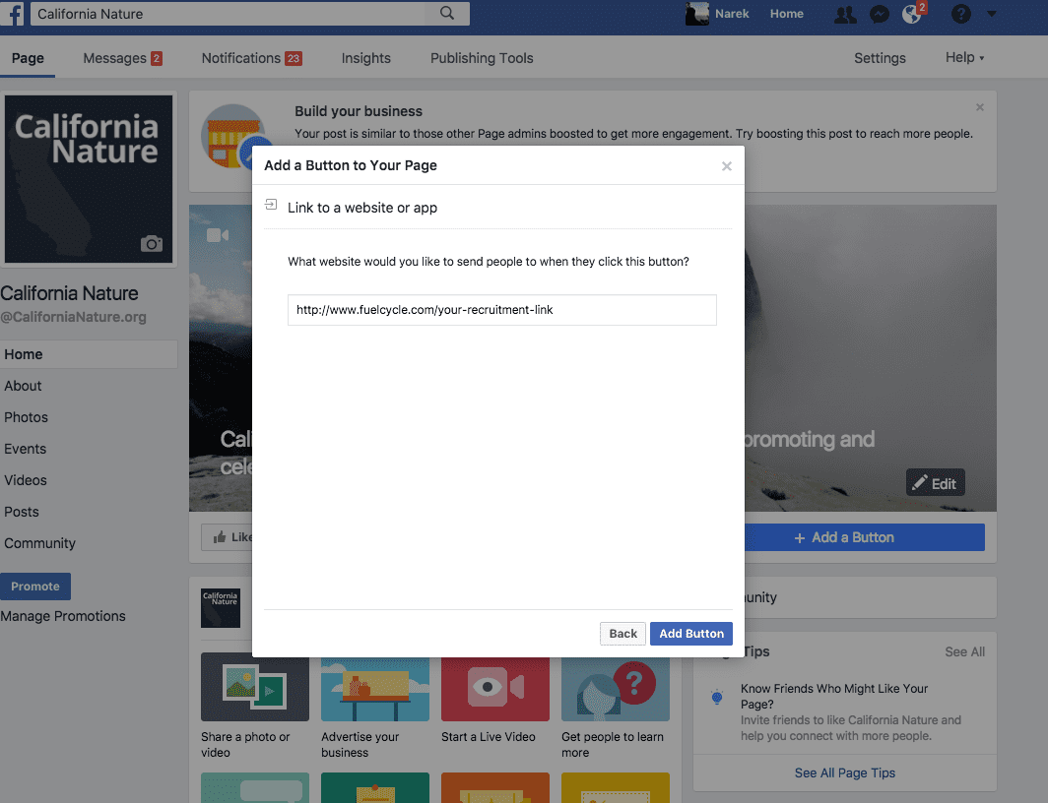Open the Messages tab
The height and width of the screenshot is (803, 1048).
point(122,58)
